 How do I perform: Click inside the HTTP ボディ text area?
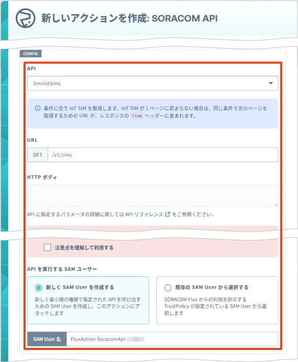153,196
